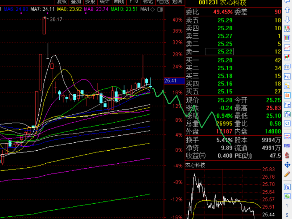Click the blue down arrow sidebar icon
This screenshot has width=292, height=219.
[287, 19]
